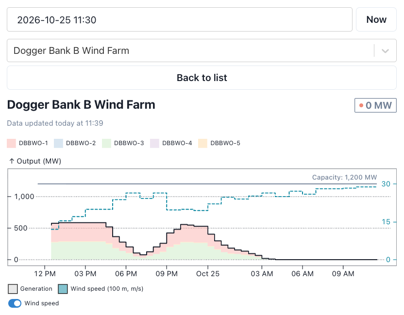
Task: Click the DBBWO-3 legend swatch
Action: pos(106,143)
